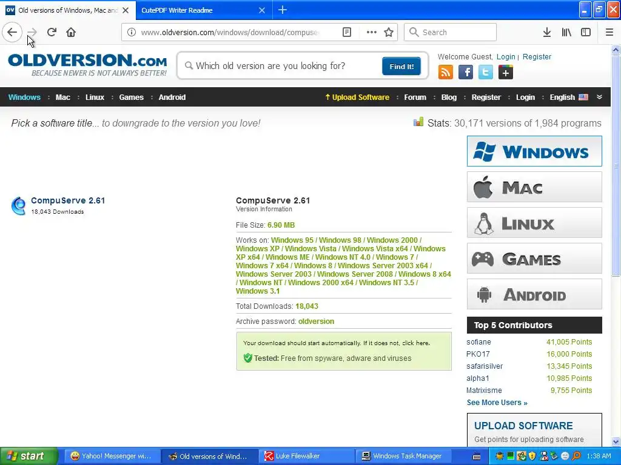Switch to CutePDF Writer Readme tab

pyautogui.click(x=177, y=10)
